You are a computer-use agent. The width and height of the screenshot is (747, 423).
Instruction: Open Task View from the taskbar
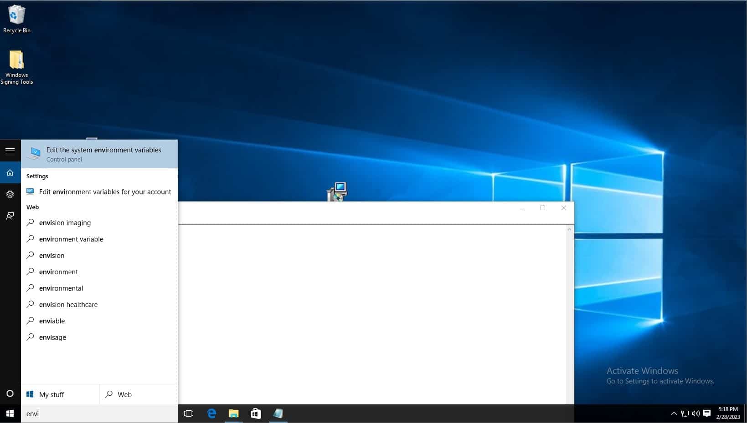189,413
